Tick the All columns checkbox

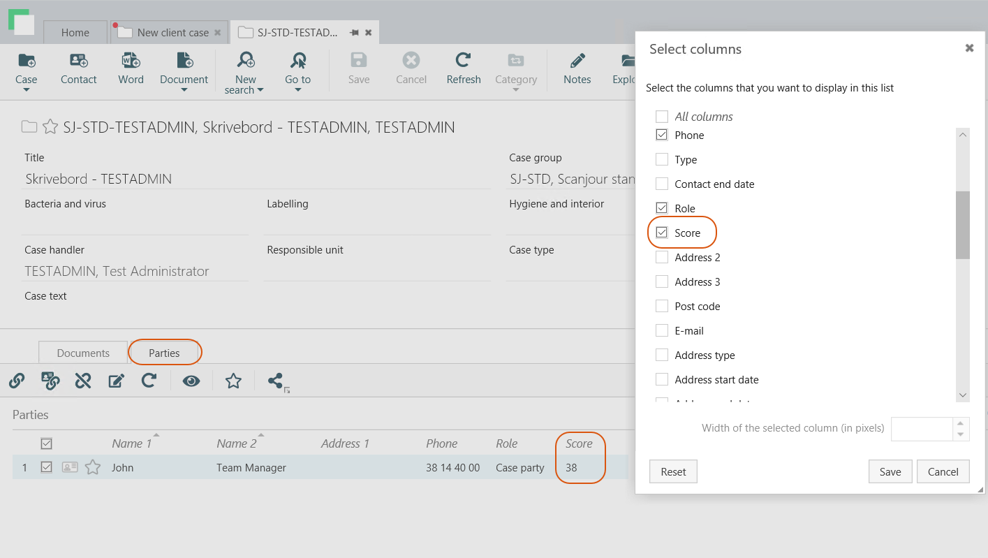pos(662,117)
